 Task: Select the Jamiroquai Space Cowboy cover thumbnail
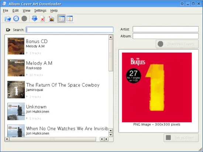point(16,90)
